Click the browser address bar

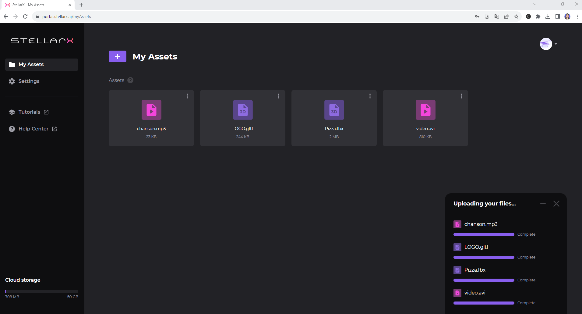(x=122, y=16)
